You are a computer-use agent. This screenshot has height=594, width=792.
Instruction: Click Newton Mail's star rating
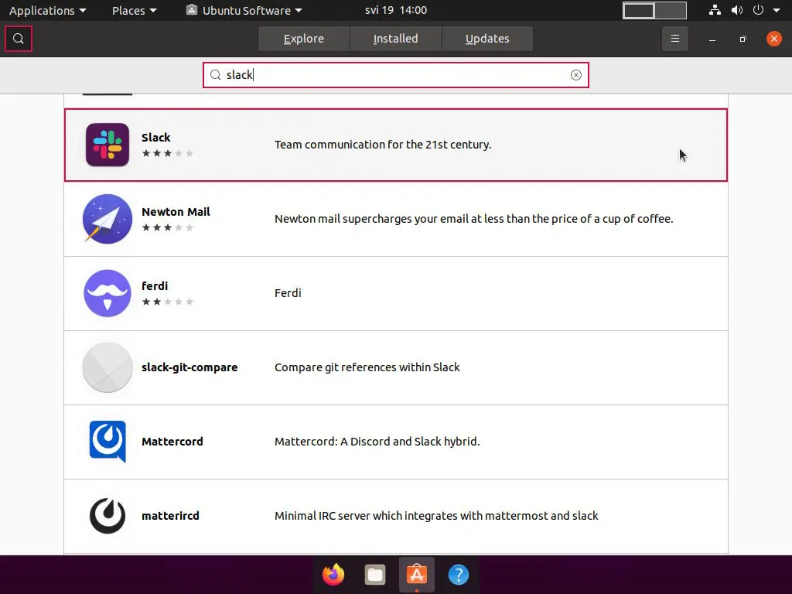point(167,227)
